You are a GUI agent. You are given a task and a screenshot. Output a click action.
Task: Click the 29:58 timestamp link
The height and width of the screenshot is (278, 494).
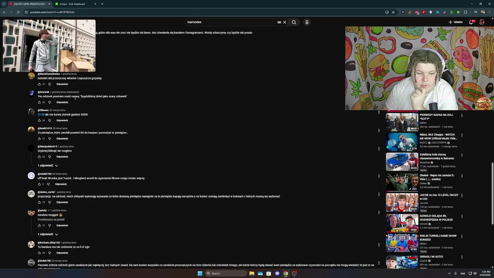(41, 115)
